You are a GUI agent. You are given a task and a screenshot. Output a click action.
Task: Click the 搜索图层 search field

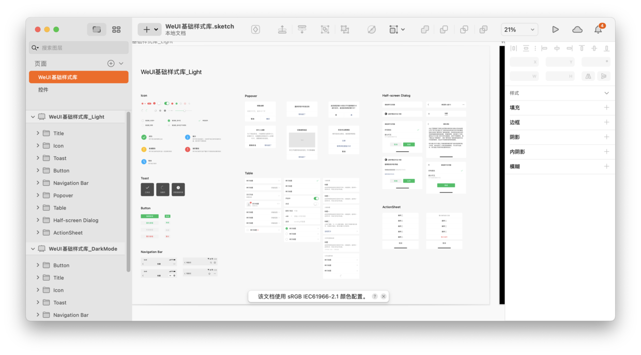coord(79,47)
